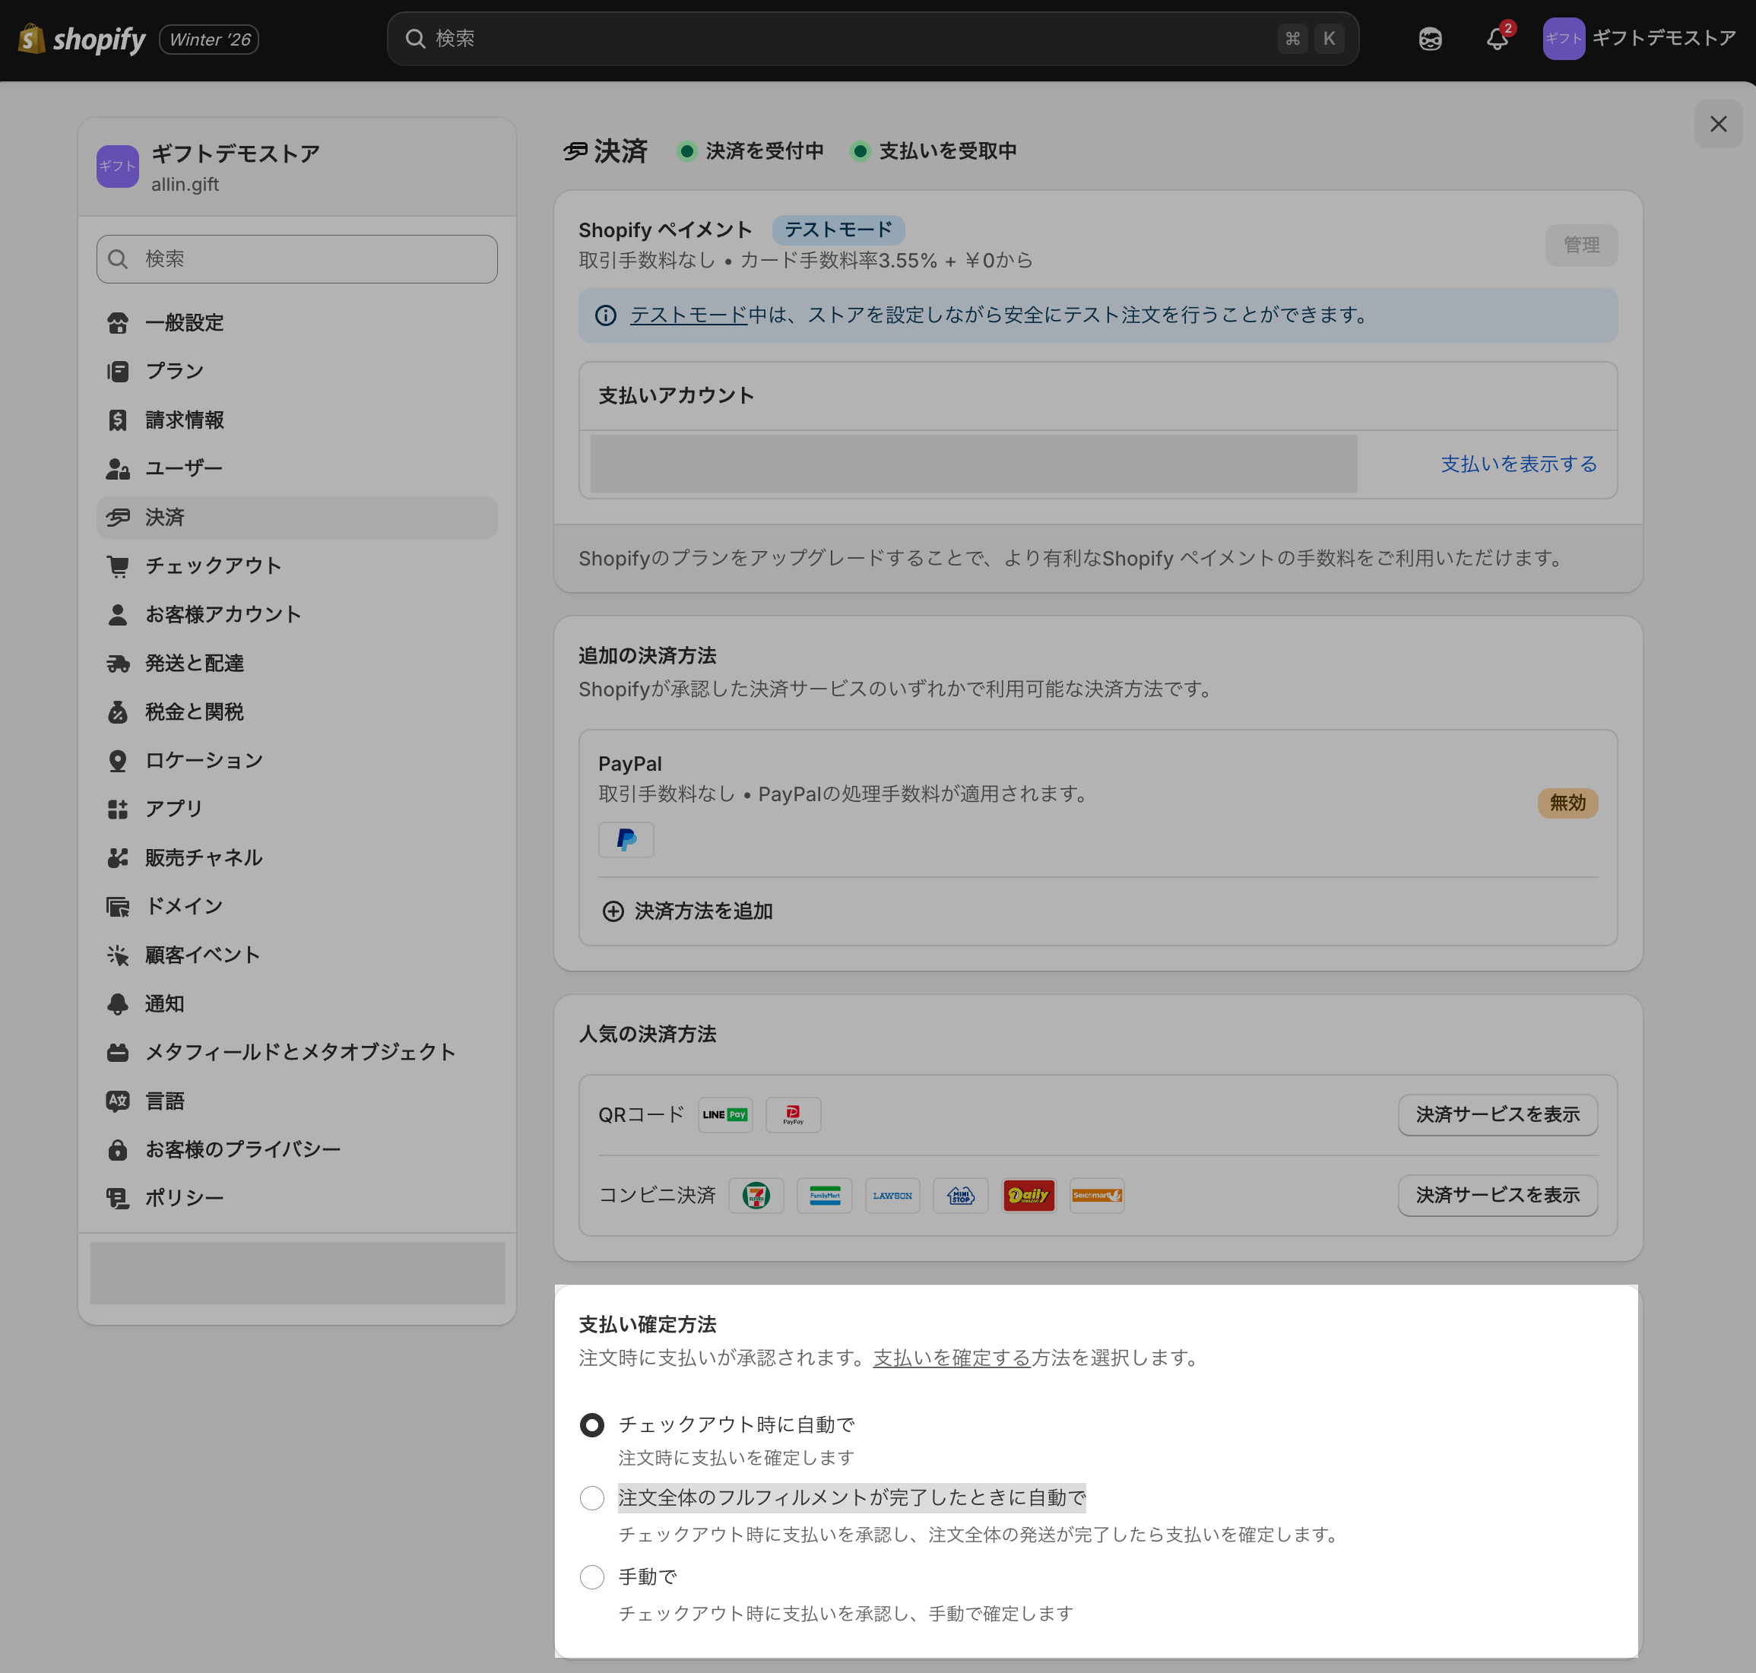
Task: Click the Shopify logo in header
Action: pyautogui.click(x=82, y=38)
